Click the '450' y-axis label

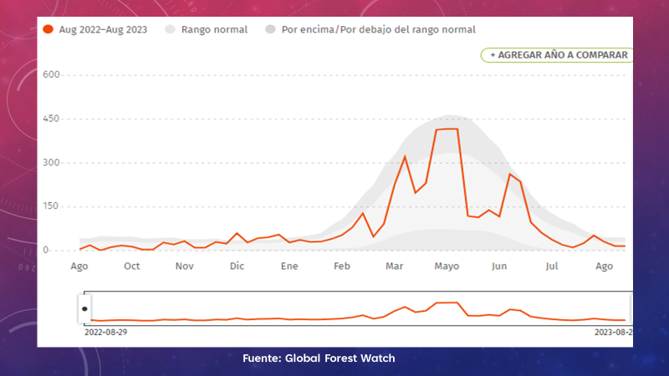51,119
